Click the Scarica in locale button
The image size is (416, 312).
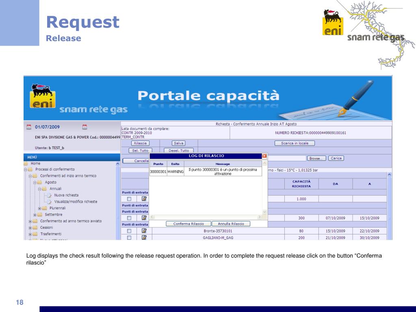(x=295, y=143)
